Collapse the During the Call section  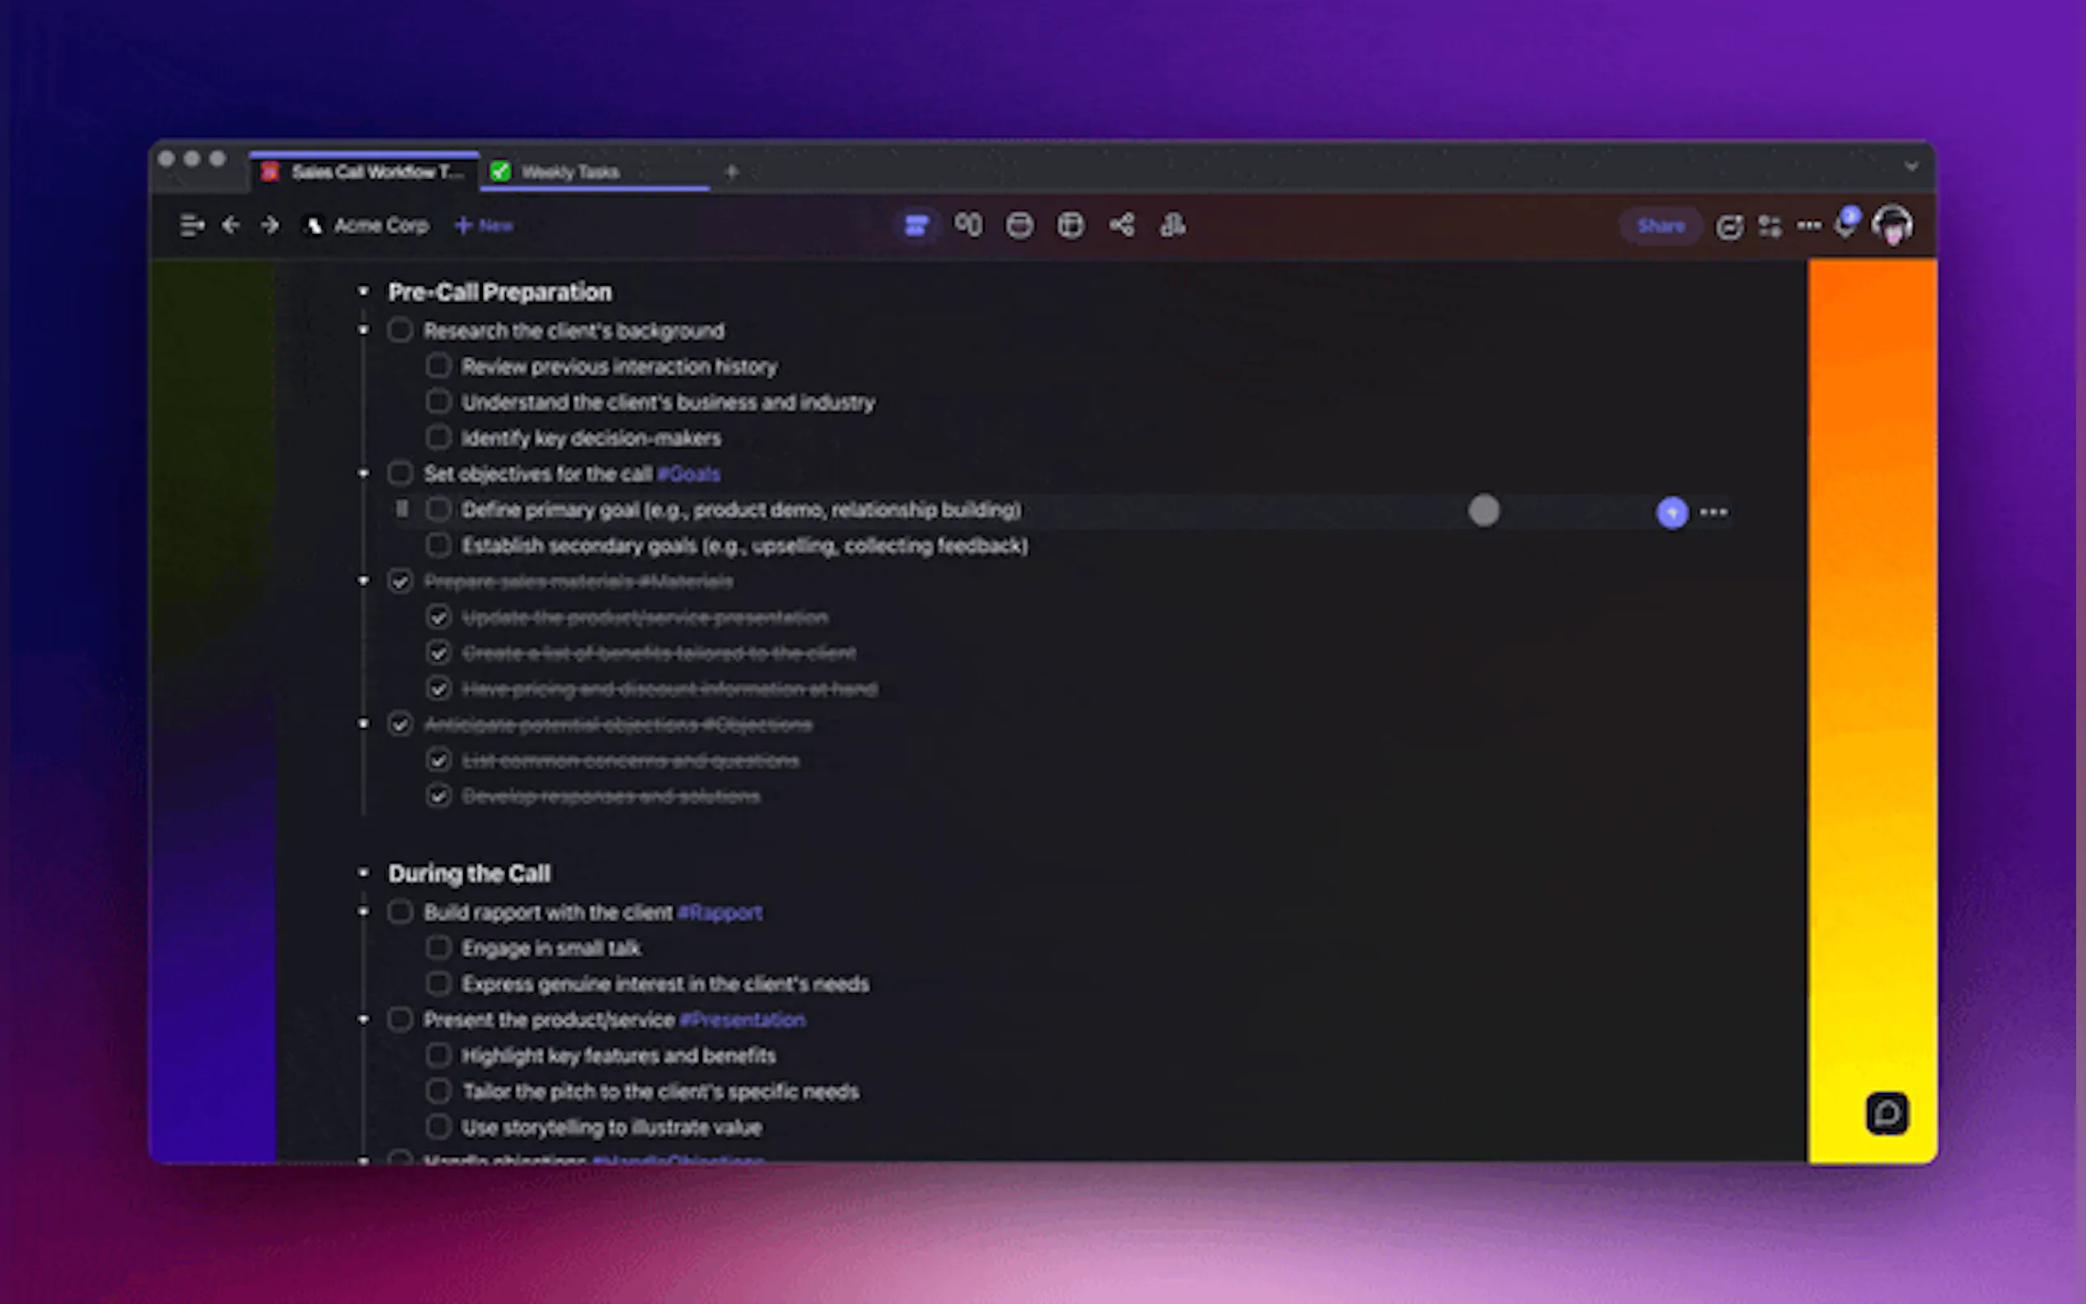click(x=363, y=874)
